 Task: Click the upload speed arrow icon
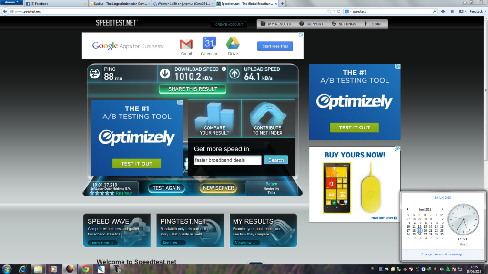(234, 74)
